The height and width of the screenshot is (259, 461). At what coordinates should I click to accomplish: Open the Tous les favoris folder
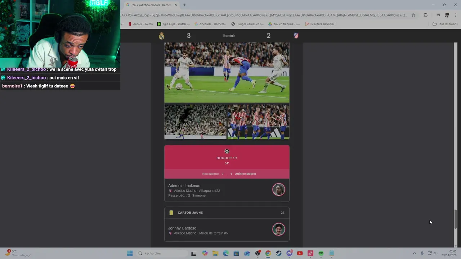click(445, 24)
